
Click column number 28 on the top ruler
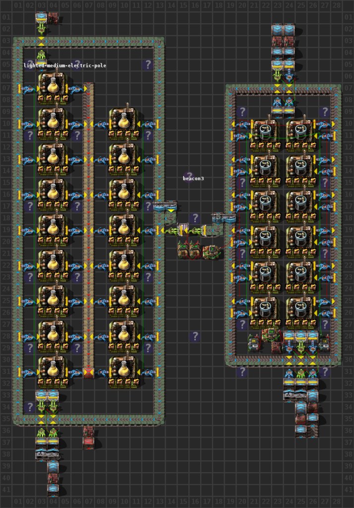coord(337,5)
